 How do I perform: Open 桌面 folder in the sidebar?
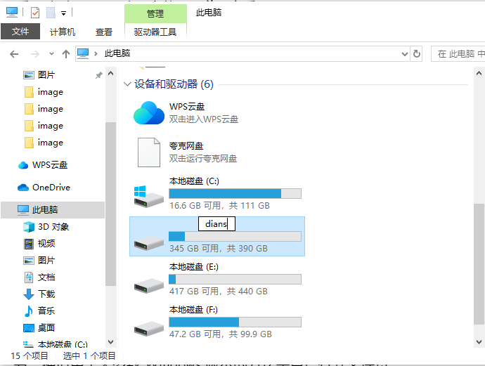39,327
